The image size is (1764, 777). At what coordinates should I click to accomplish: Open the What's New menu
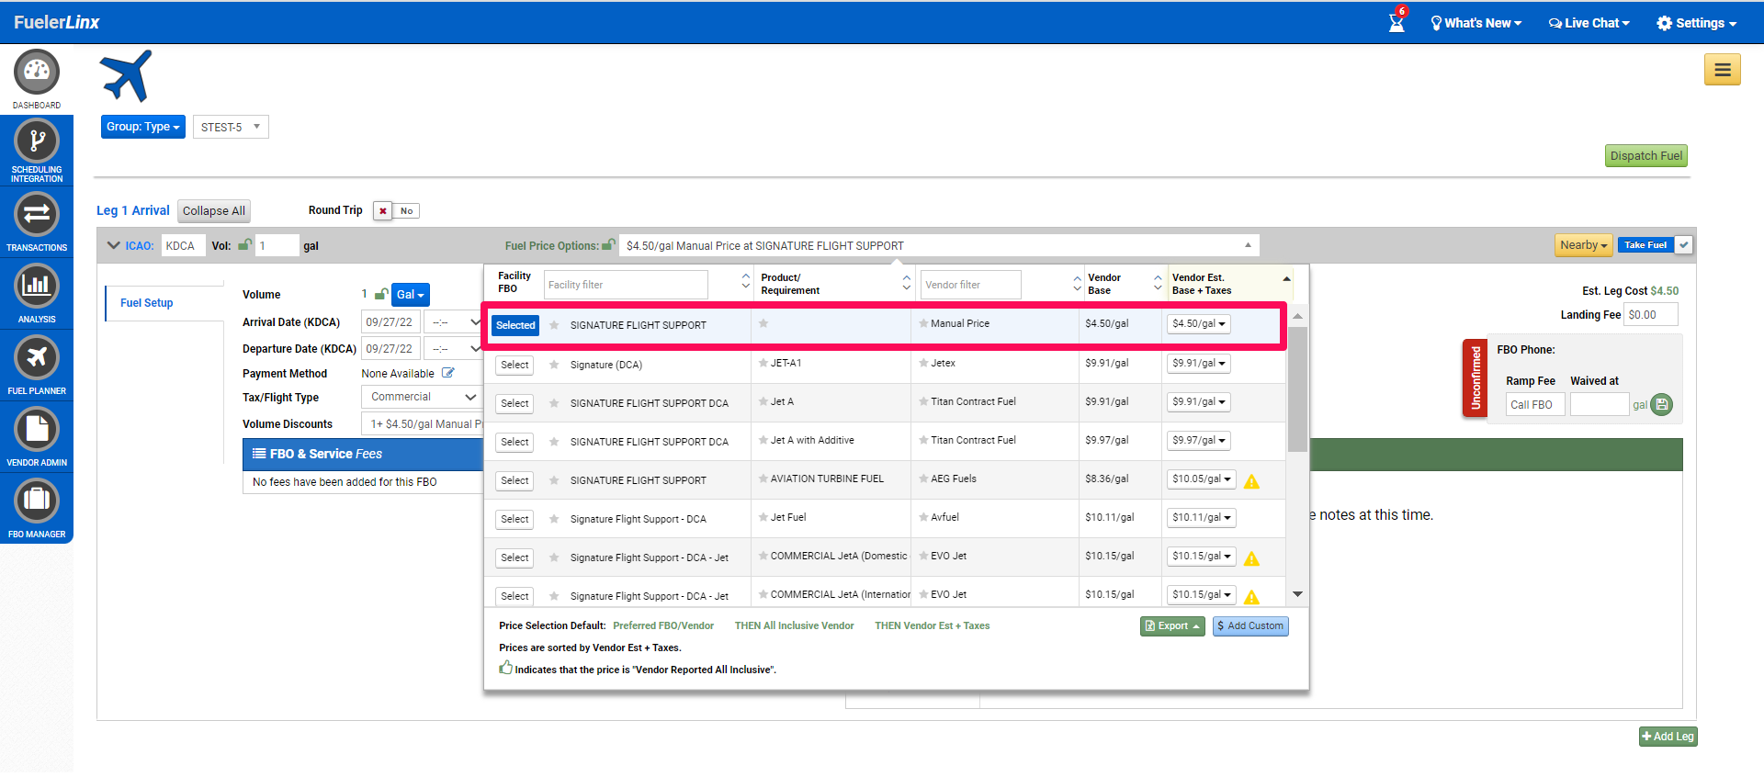[x=1476, y=23]
